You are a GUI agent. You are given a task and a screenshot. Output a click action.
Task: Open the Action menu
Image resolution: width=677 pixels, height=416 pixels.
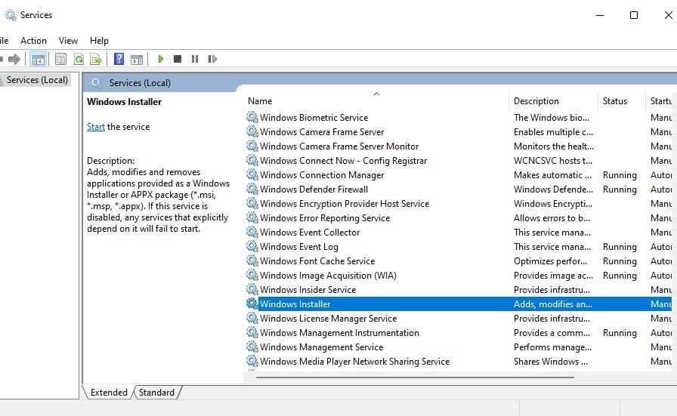(x=33, y=41)
